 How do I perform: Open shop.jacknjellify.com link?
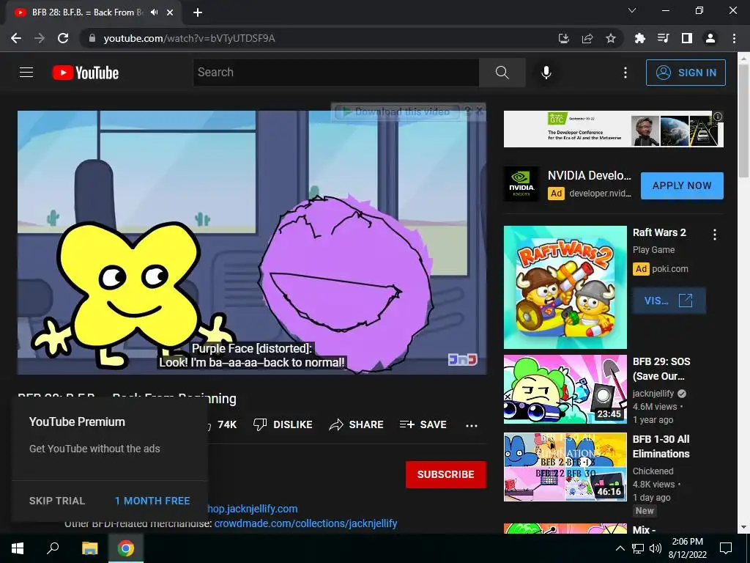tap(252, 509)
